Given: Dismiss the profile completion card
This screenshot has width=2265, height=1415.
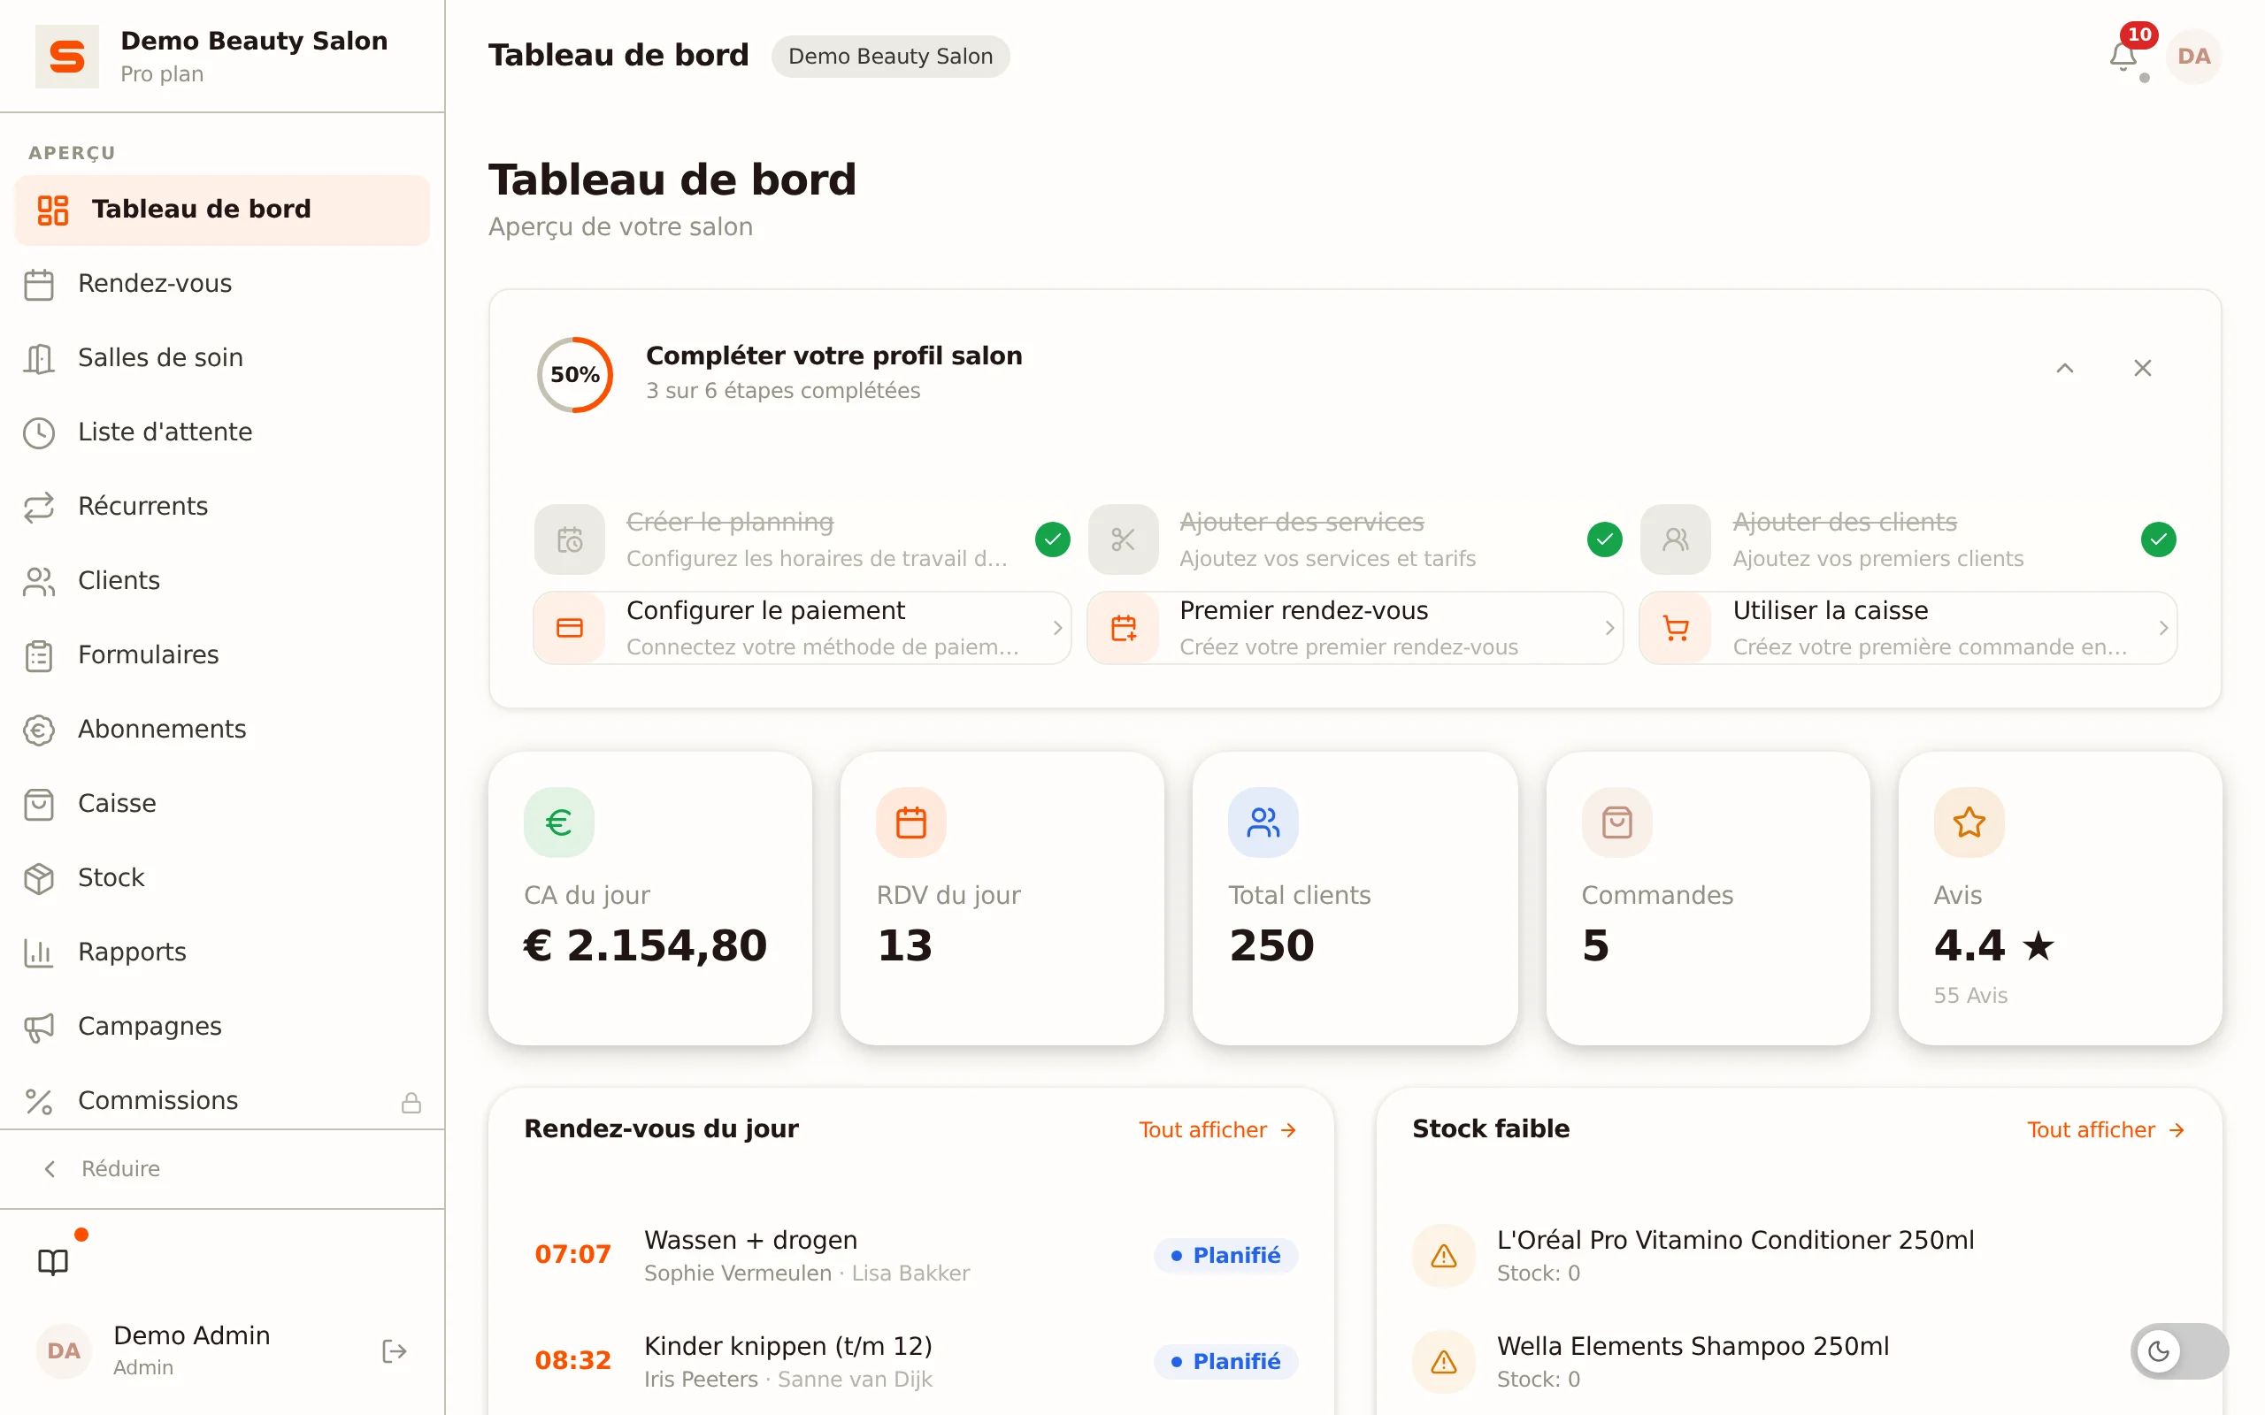Looking at the screenshot, I should click(2142, 368).
